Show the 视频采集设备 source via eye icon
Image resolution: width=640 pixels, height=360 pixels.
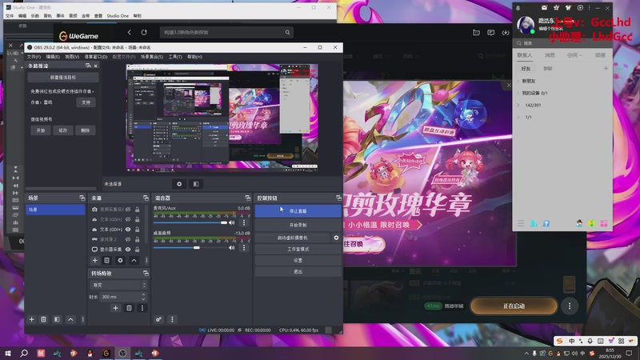(x=128, y=210)
